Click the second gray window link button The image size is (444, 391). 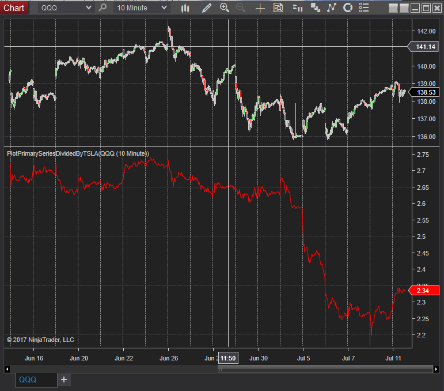point(404,8)
